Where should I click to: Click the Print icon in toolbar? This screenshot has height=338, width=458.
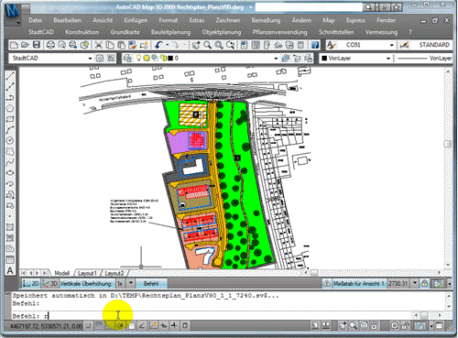point(50,45)
